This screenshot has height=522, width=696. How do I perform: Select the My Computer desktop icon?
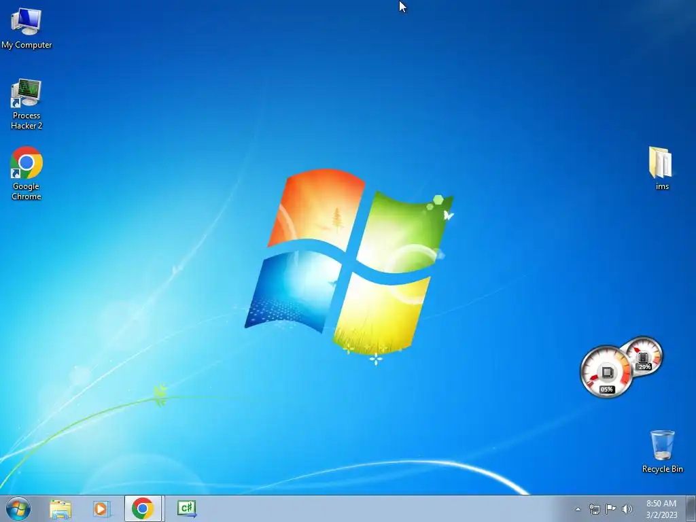(27, 27)
